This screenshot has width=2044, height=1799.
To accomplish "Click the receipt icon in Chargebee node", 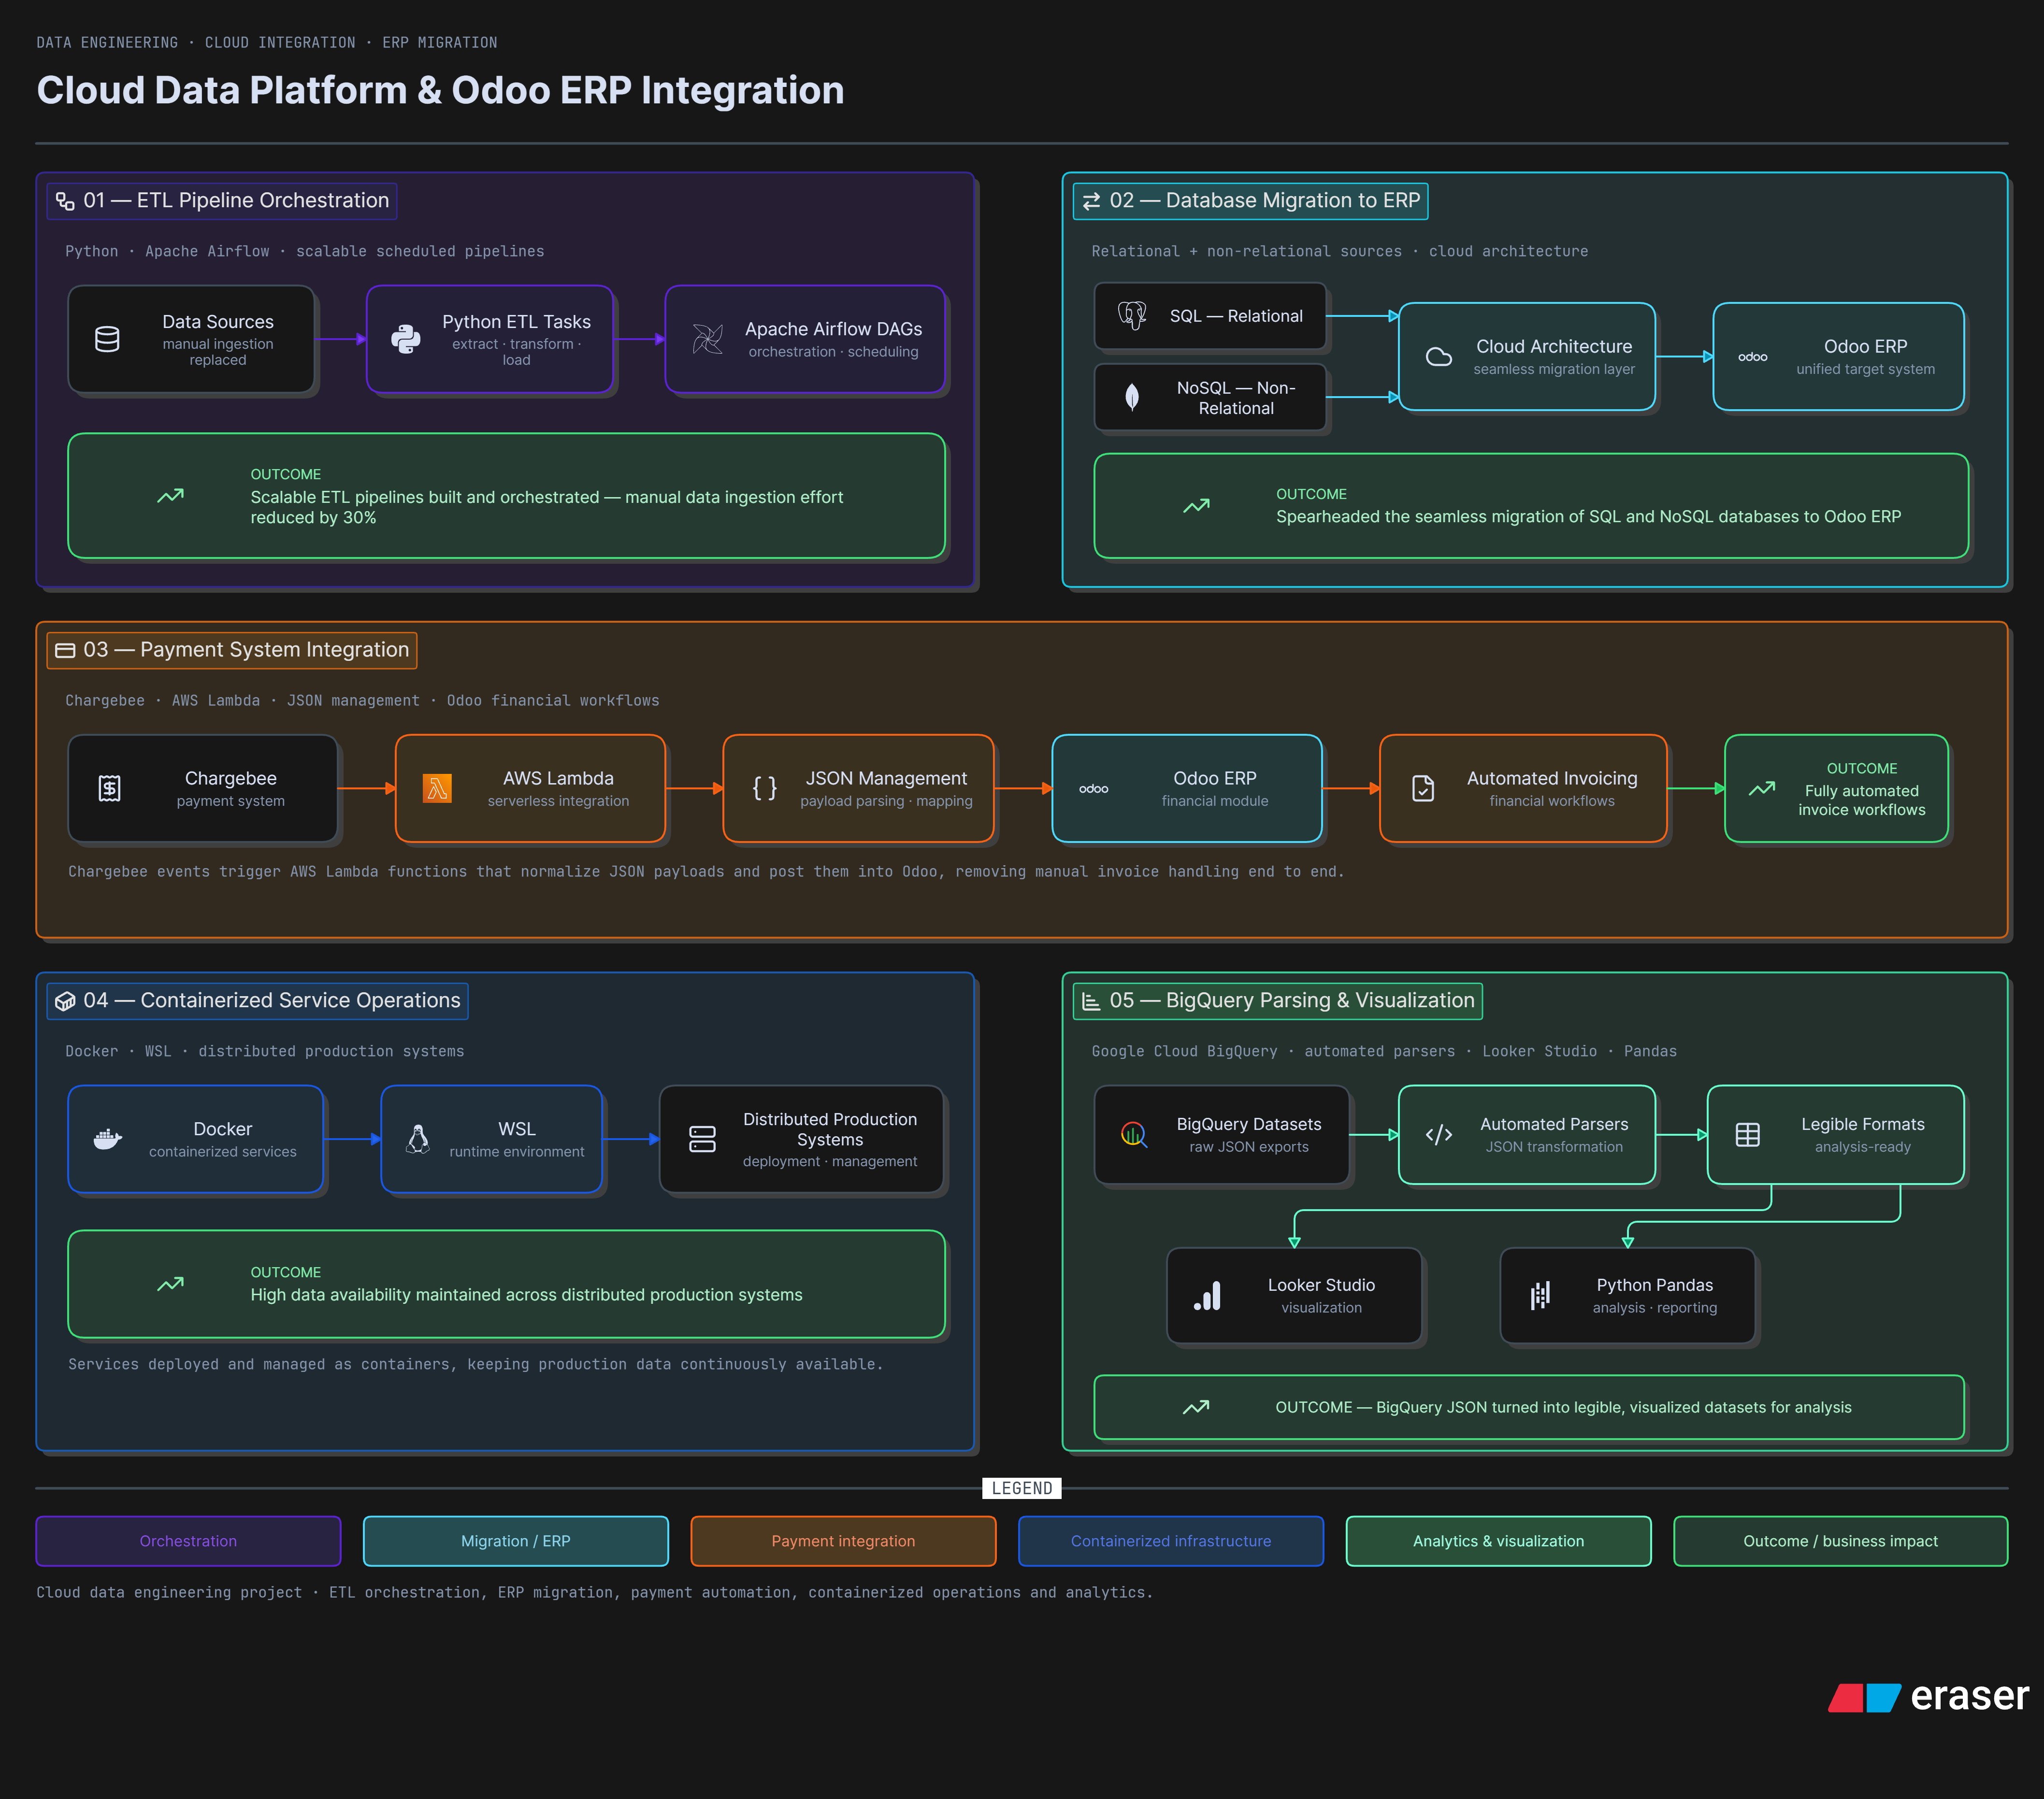I will click(x=110, y=789).
